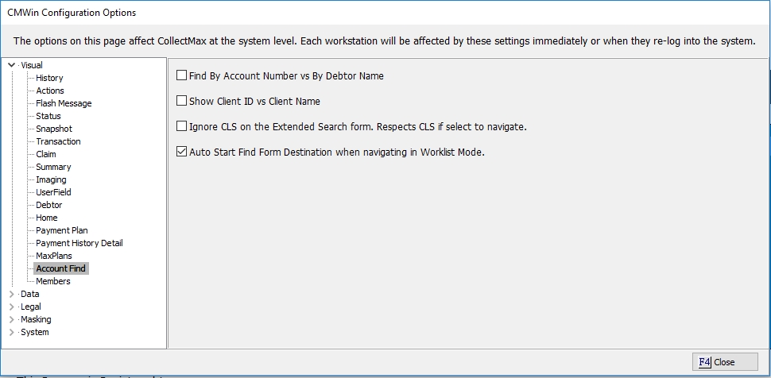
Task: Expand the Data tree node
Action: point(11,294)
